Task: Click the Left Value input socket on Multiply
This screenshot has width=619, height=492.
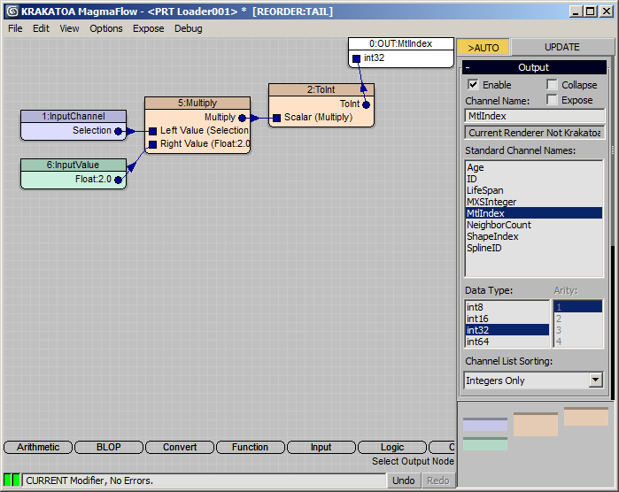Action: 153,131
